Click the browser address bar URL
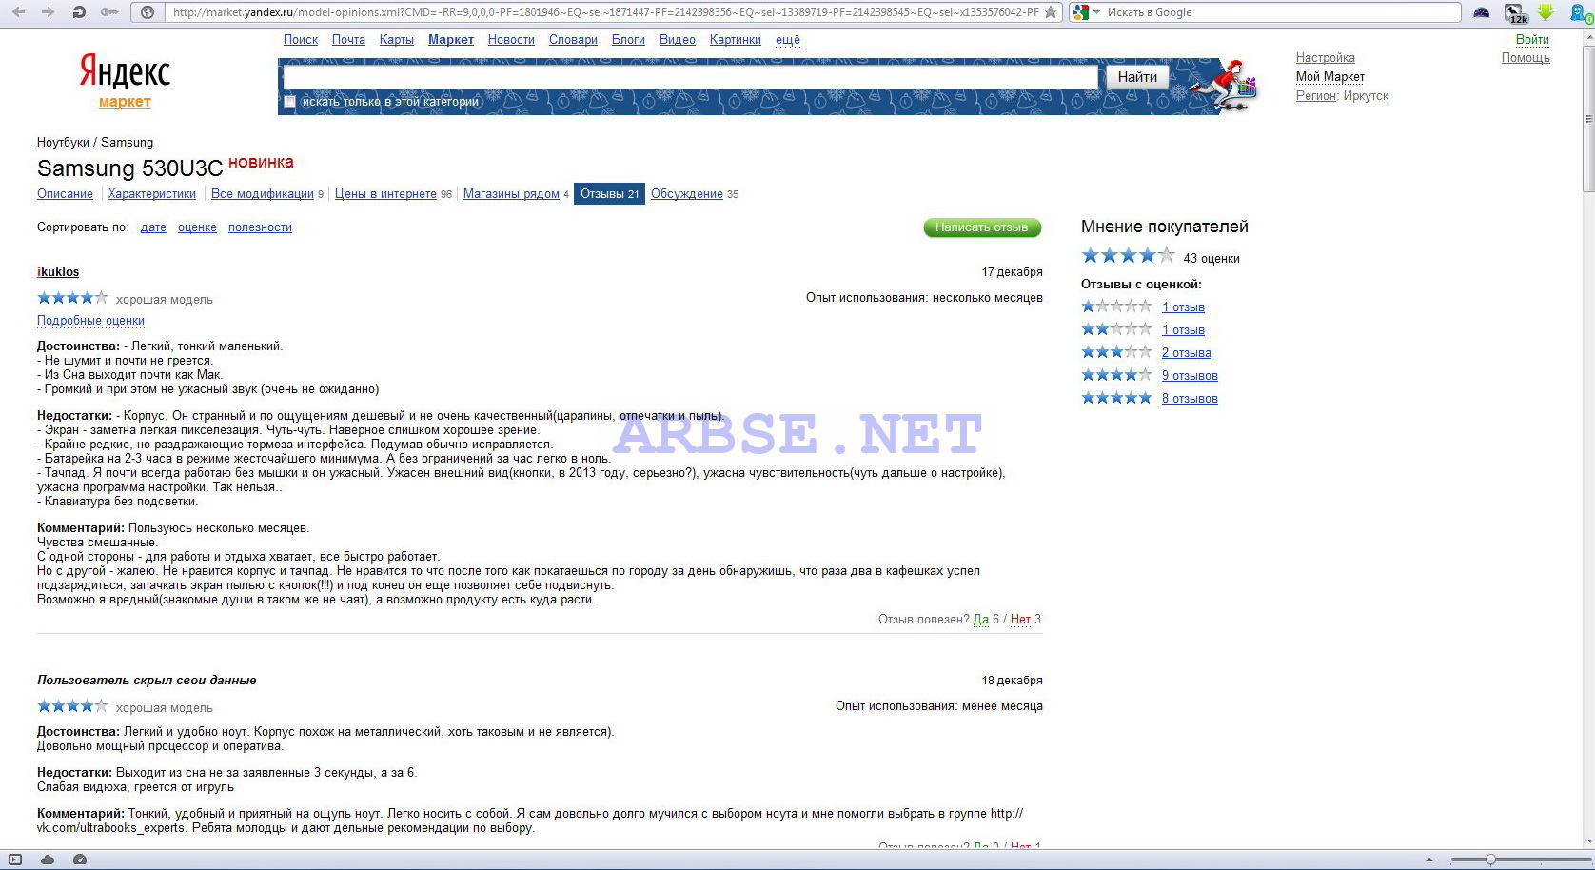Image resolution: width=1595 pixels, height=870 pixels. click(605, 12)
